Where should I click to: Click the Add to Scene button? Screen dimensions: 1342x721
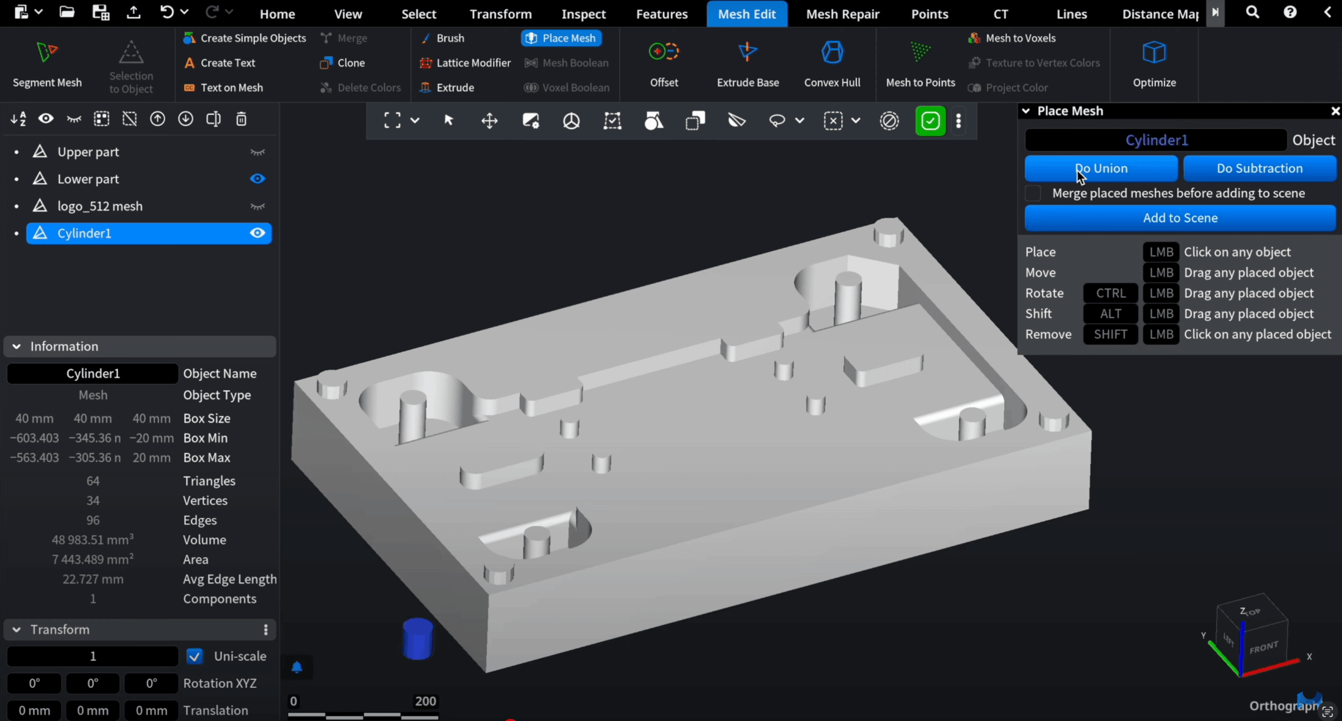coord(1180,218)
